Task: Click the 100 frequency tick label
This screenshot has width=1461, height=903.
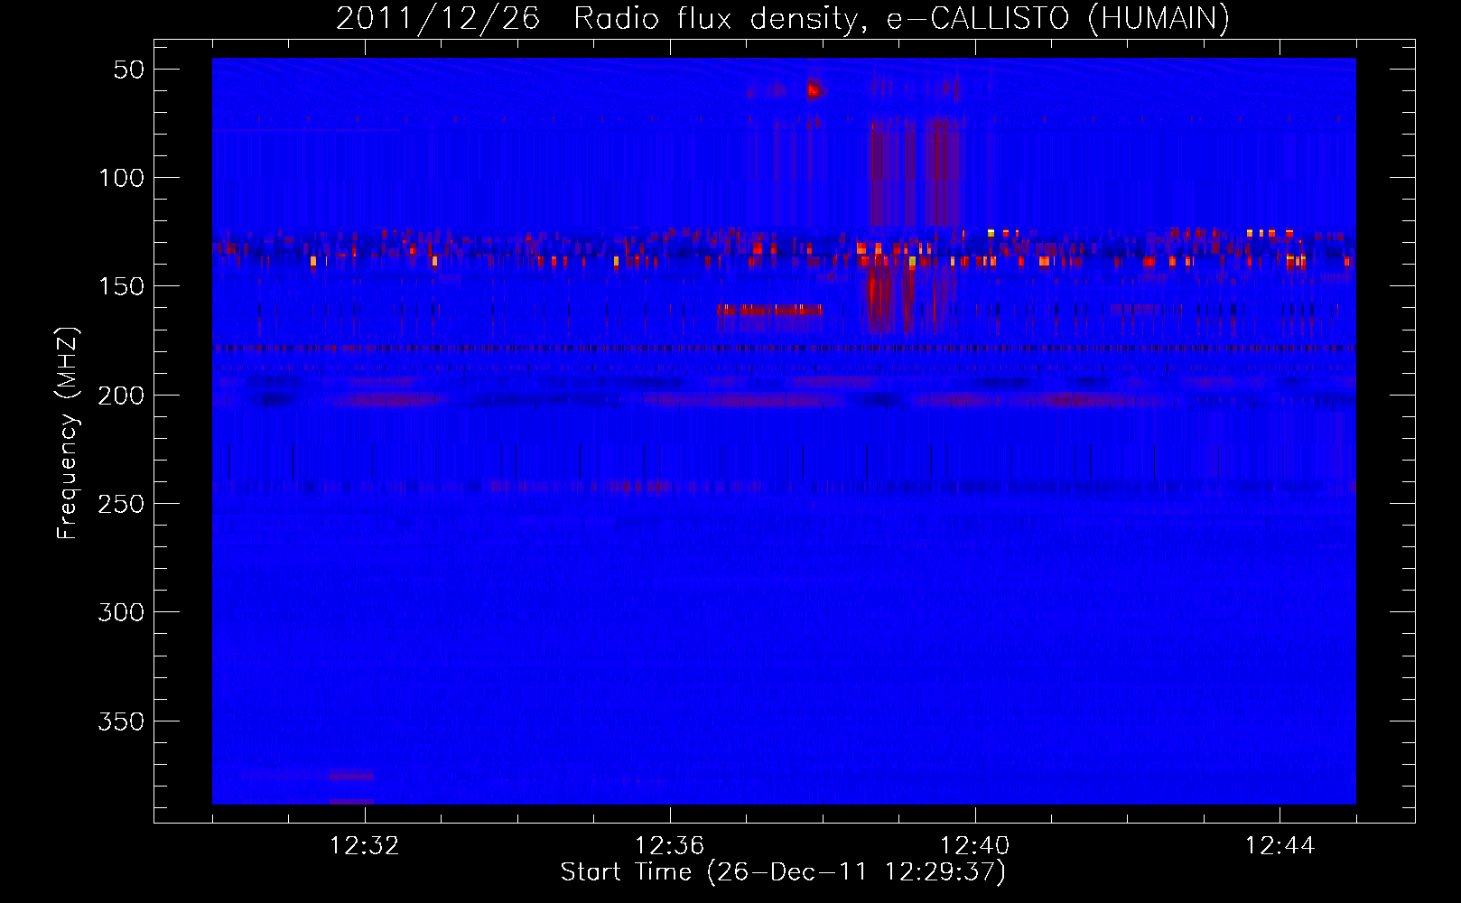Action: tap(121, 178)
